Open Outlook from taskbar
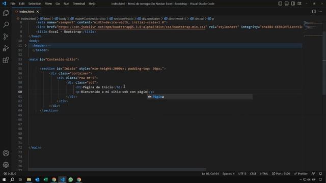Viewport: 326px width, 183px height. pos(37,179)
